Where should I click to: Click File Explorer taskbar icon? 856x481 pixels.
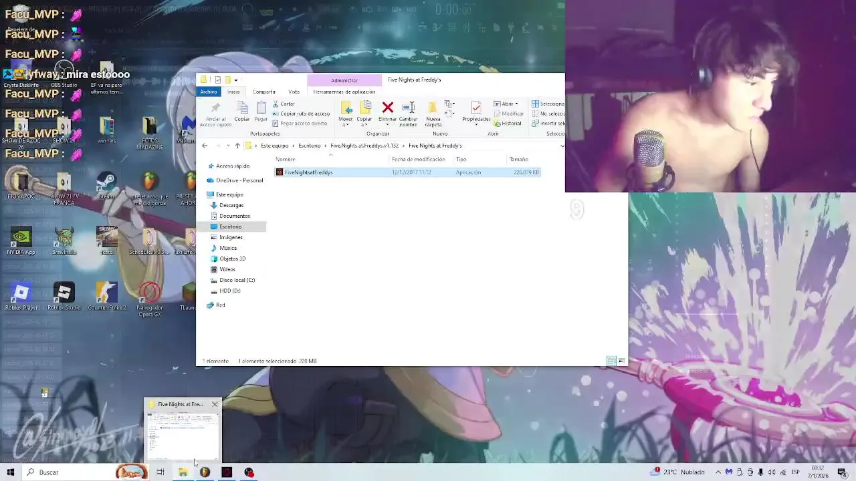point(183,472)
